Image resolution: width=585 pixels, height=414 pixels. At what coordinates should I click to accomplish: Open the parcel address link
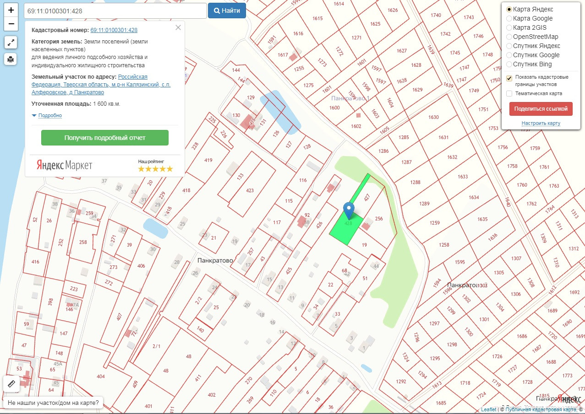coord(101,84)
